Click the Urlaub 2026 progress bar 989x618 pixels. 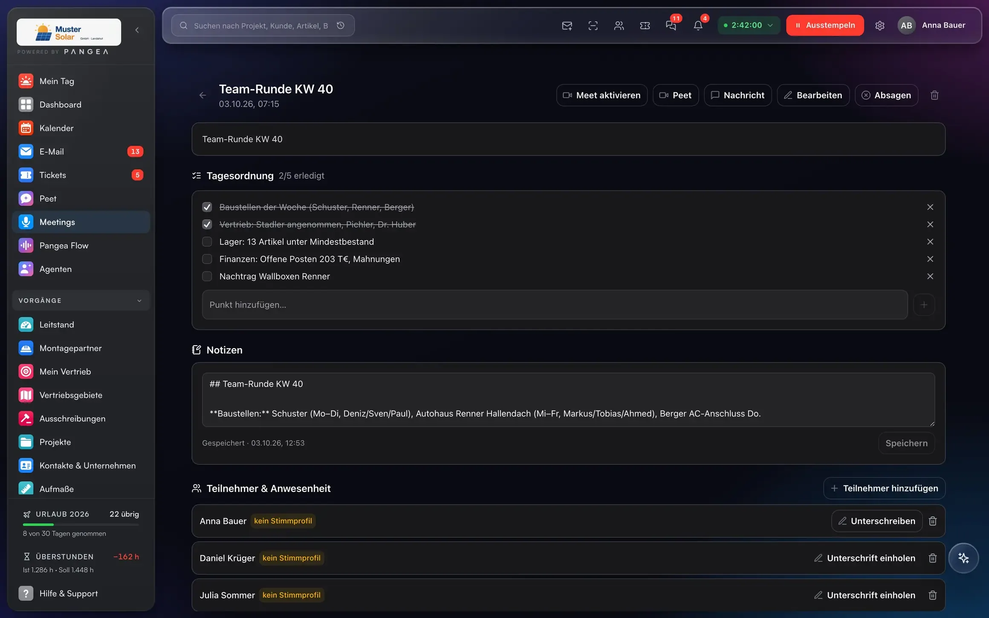click(x=81, y=524)
